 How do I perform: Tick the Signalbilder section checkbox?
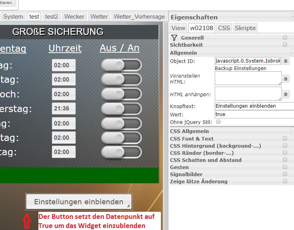click(285, 174)
